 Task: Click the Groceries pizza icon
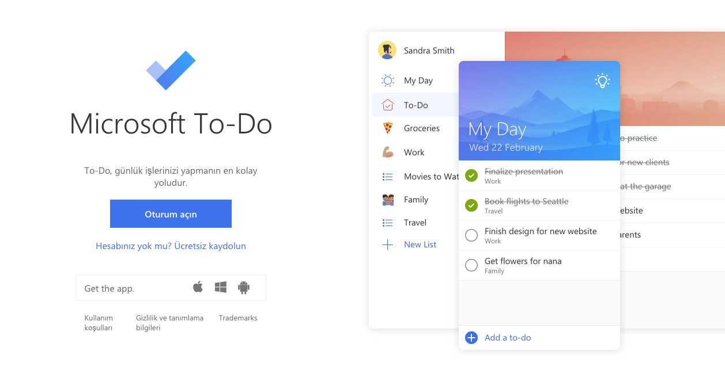(x=388, y=128)
